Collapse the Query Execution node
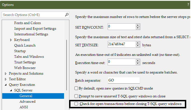 pos(6,85)
